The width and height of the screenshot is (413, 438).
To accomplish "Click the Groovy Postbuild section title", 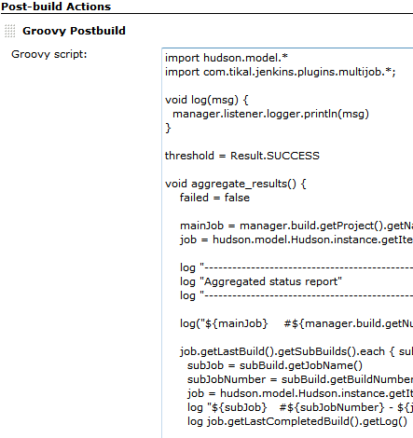I will (x=74, y=31).
